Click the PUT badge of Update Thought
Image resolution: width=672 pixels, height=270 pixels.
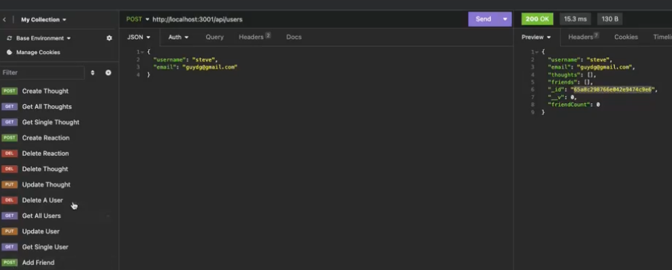tap(9, 185)
